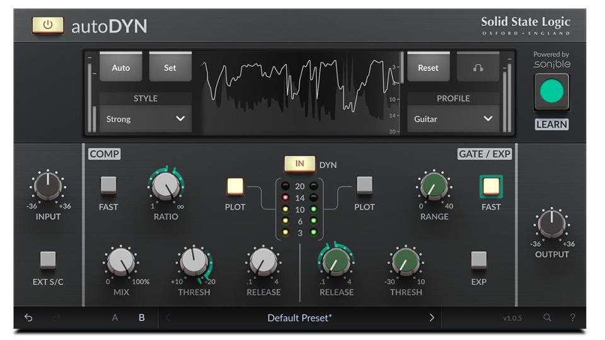Open the STYLE dropdown set to Strong
This screenshot has height=340, width=605.
coord(146,119)
